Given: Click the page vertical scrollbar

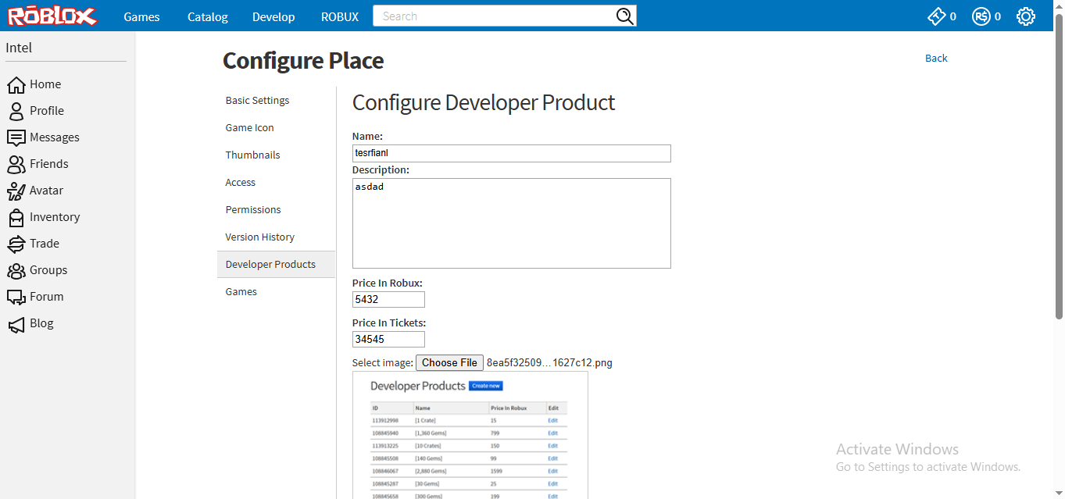Looking at the screenshot, I should [x=1059, y=172].
